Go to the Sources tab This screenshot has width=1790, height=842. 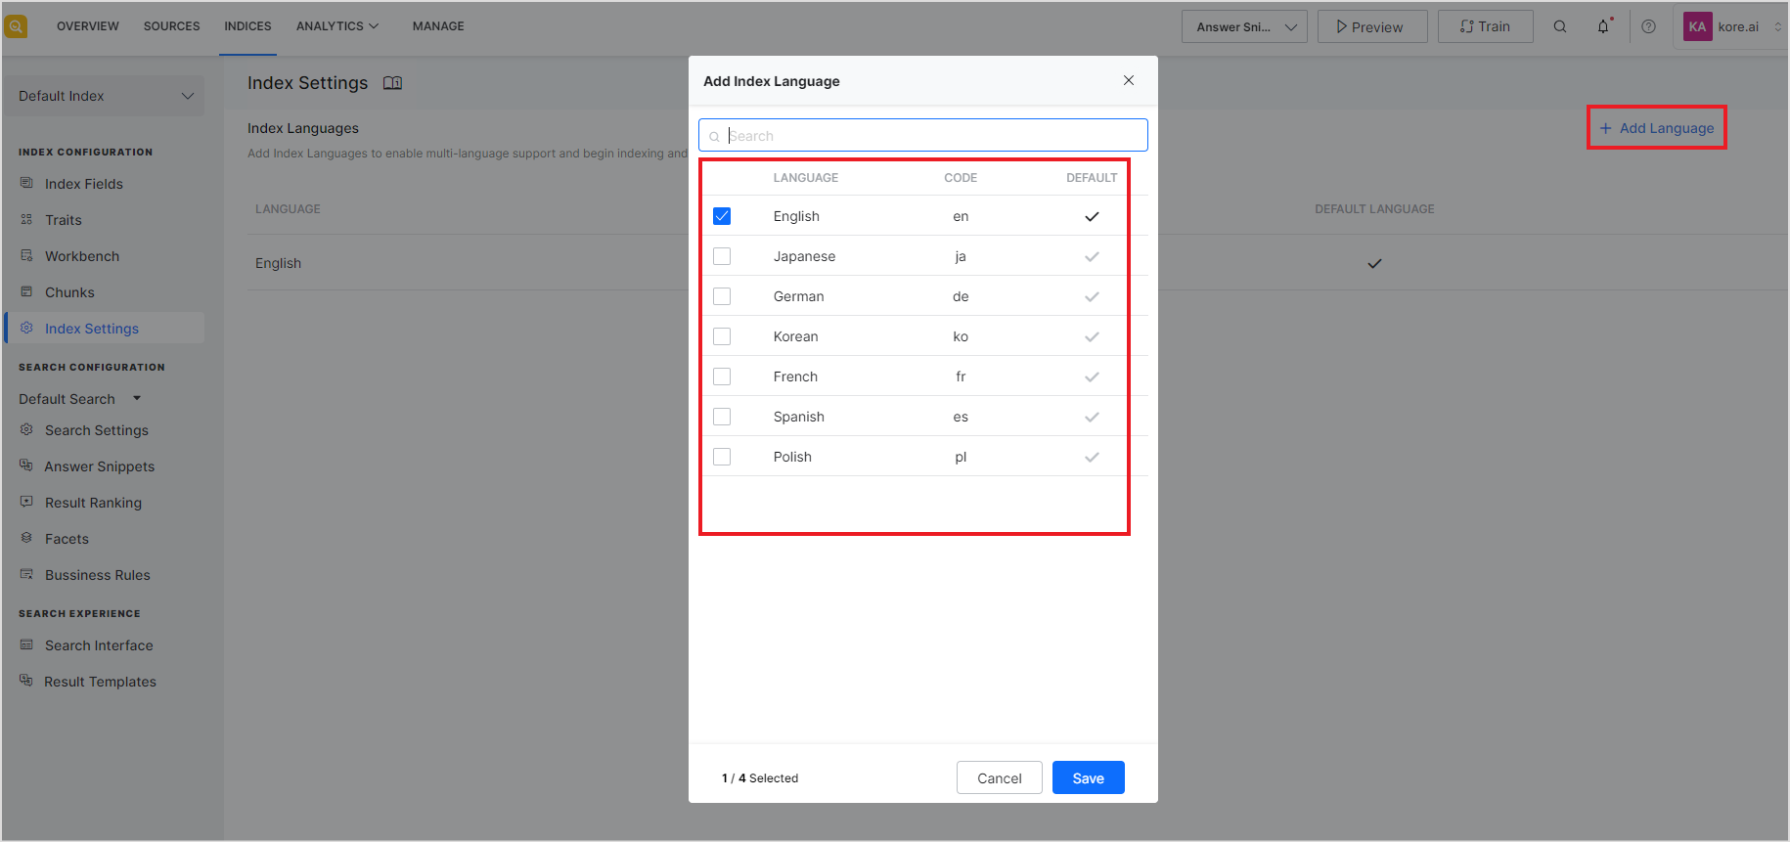point(171,26)
